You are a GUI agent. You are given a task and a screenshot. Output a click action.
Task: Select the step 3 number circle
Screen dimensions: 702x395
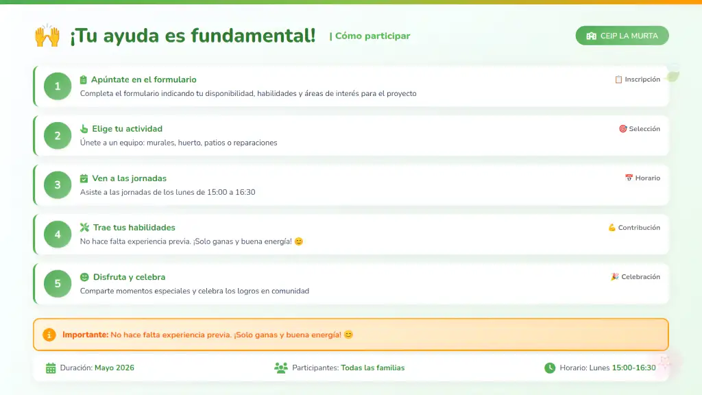coord(58,185)
